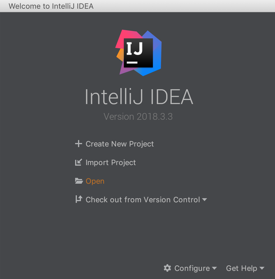Click the version control checkout icon
The width and height of the screenshot is (275, 279).
point(79,199)
